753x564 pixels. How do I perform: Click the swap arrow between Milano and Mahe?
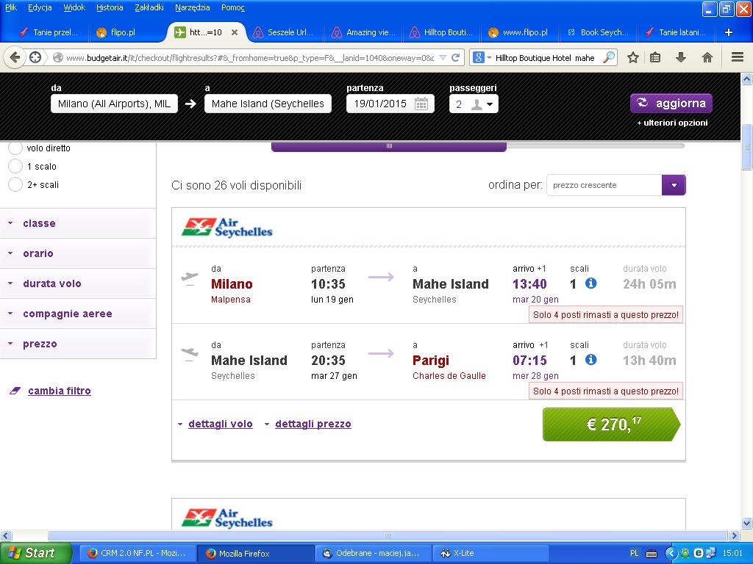[x=190, y=104]
